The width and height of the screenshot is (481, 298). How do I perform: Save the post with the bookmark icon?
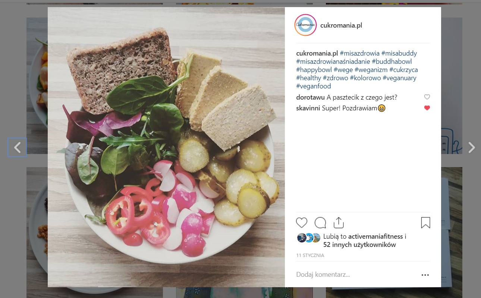coord(425,223)
